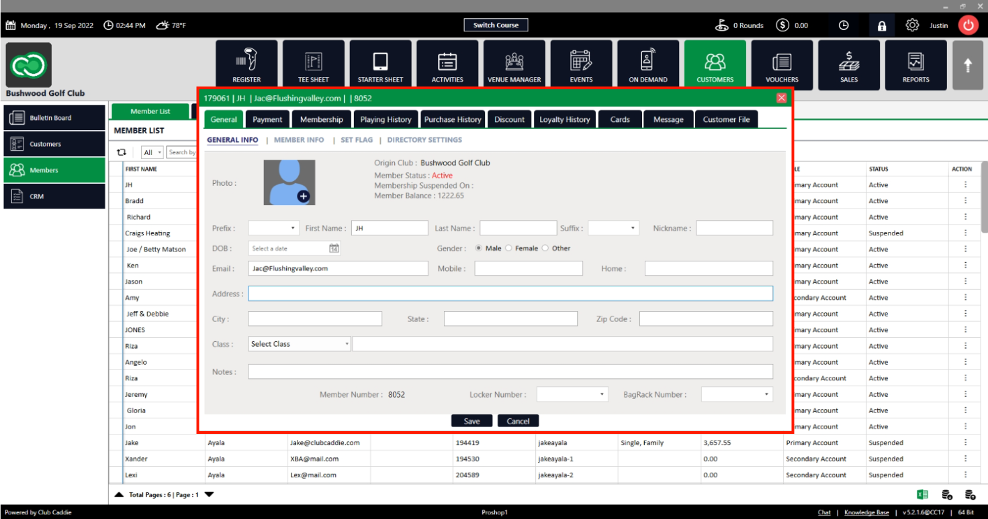Go to the Activities module
This screenshot has width=988, height=519.
click(447, 65)
